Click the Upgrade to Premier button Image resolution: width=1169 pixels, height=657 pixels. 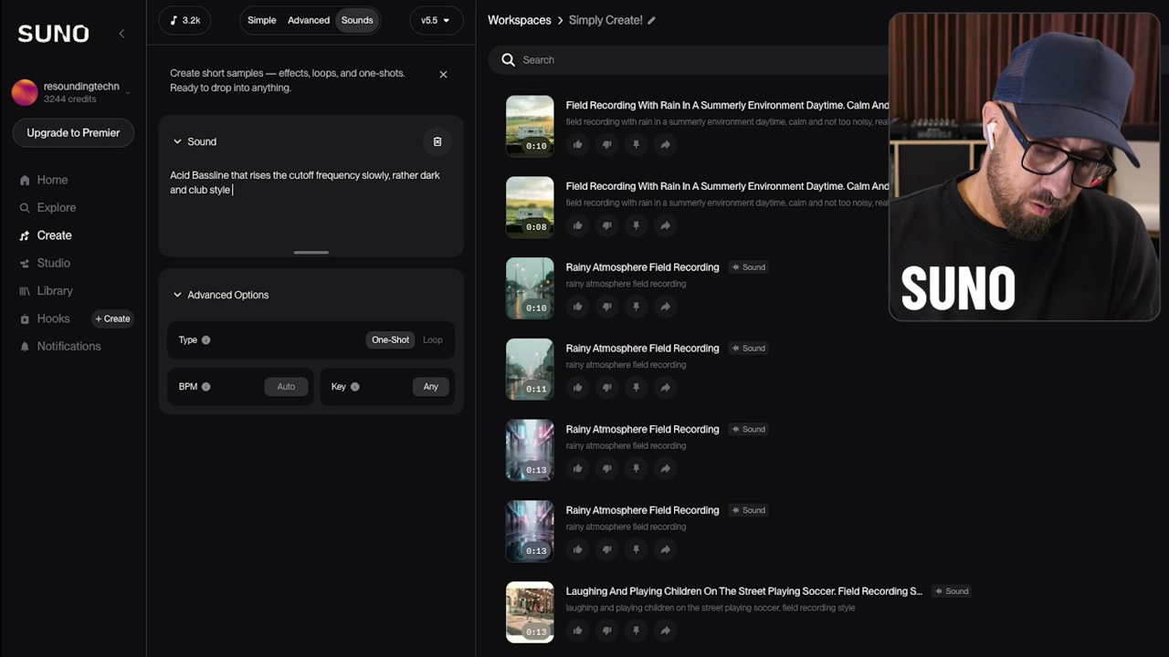pyautogui.click(x=73, y=133)
